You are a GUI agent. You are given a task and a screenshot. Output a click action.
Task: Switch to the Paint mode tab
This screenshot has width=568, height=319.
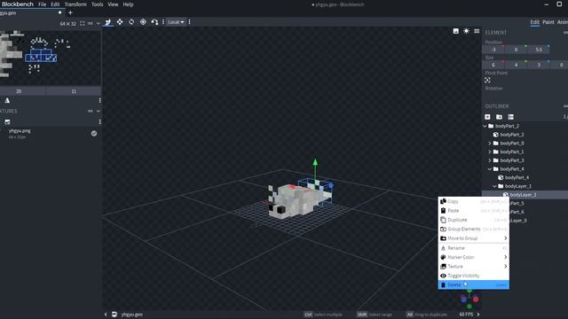coord(548,22)
